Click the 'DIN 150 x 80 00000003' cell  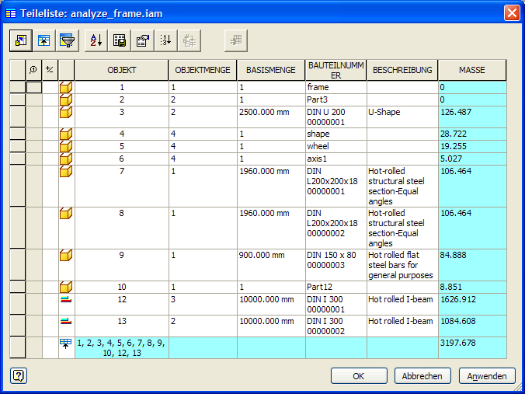(x=336, y=265)
